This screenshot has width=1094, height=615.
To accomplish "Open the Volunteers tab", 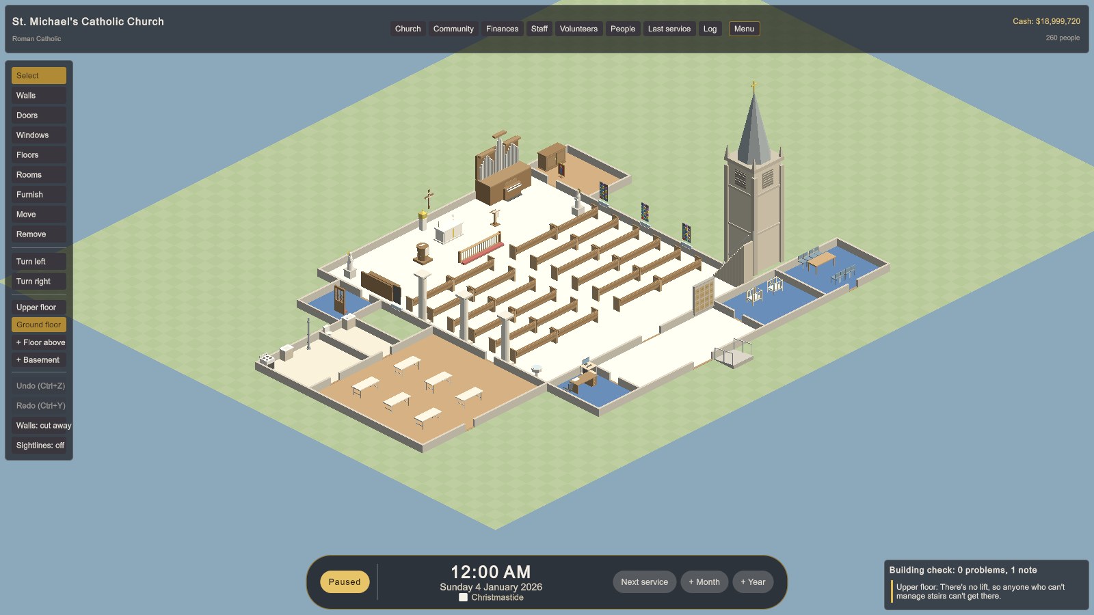I will pos(578,29).
